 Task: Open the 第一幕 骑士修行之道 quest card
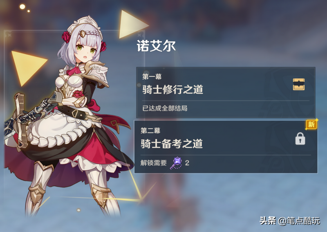click(x=226, y=92)
